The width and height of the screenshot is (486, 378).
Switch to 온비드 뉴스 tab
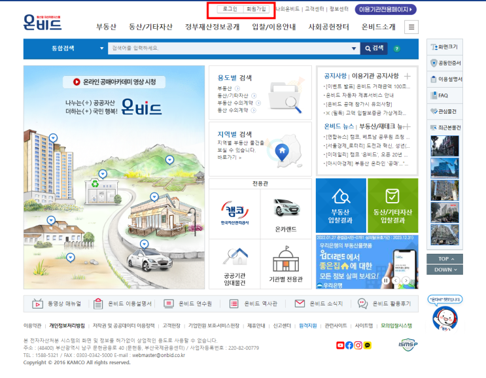(339, 126)
